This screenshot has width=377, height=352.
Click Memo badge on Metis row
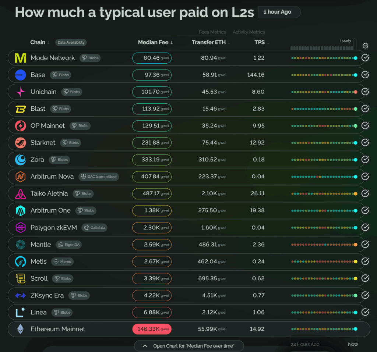(x=63, y=262)
